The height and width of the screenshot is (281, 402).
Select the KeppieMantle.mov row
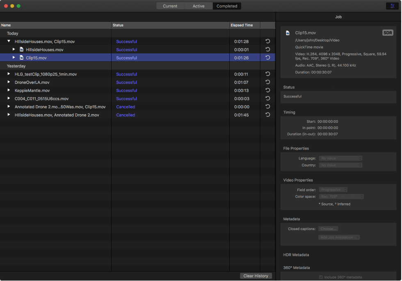[x=62, y=90]
